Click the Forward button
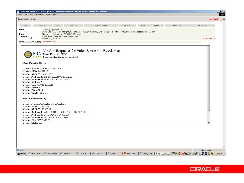Image resolution: width=244 pixels, height=183 pixels. (x=74, y=25)
